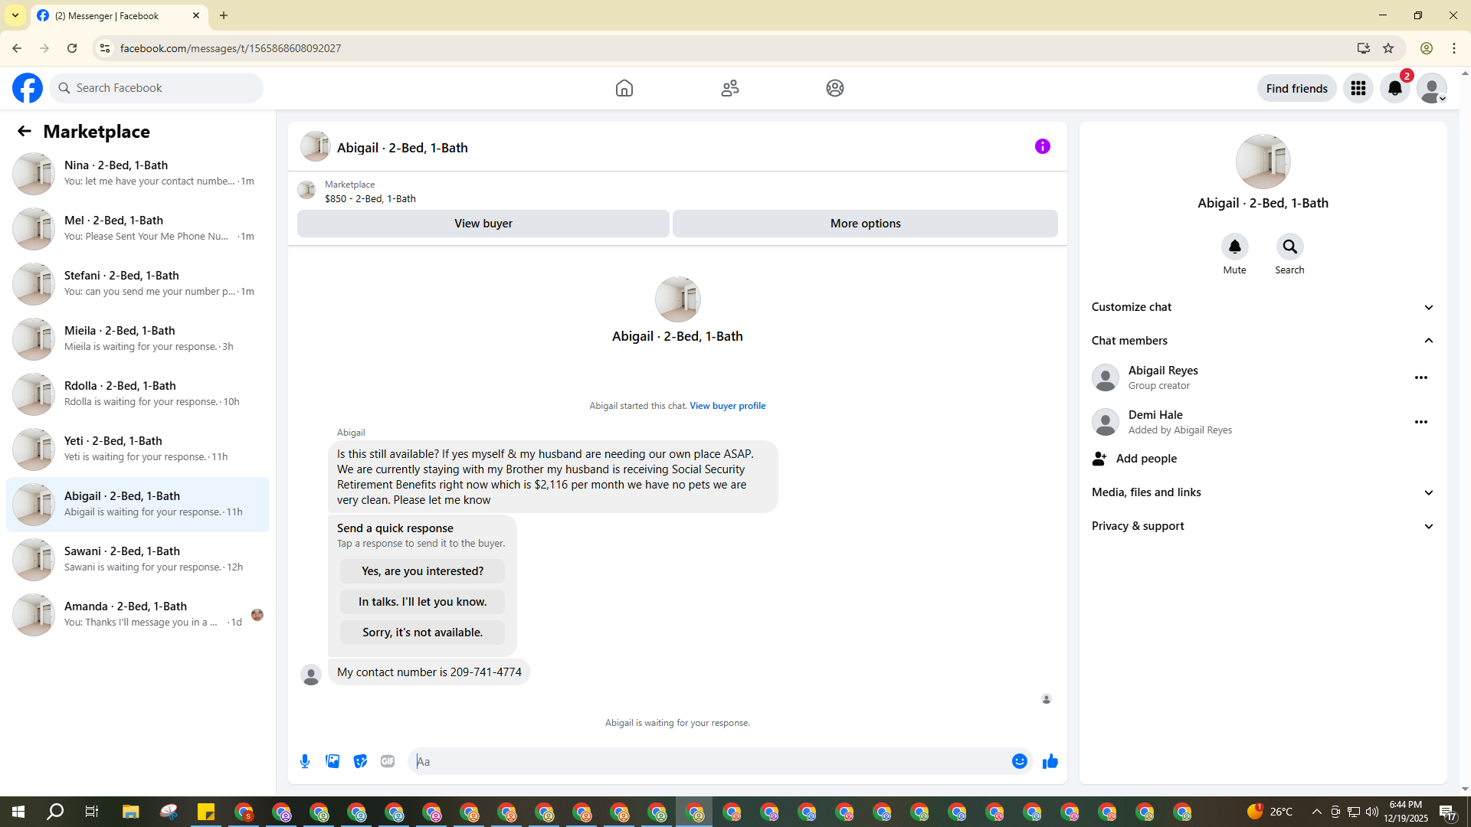Viewport: 1471px width, 827px height.
Task: Expand Media, files and links
Action: point(1263,492)
